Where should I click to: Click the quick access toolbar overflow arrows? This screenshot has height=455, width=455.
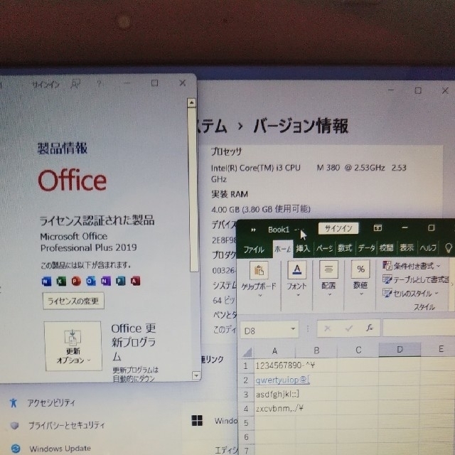(253, 230)
